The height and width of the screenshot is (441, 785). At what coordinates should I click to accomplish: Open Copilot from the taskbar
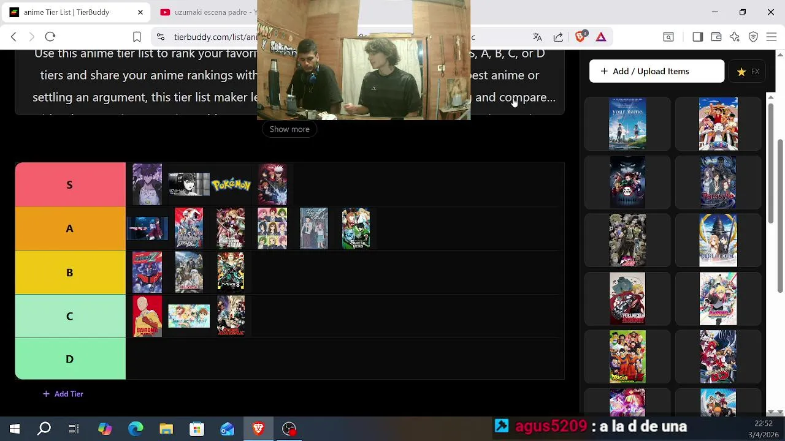(105, 429)
